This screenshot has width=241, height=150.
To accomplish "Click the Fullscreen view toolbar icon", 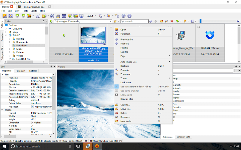I will 11,16.
